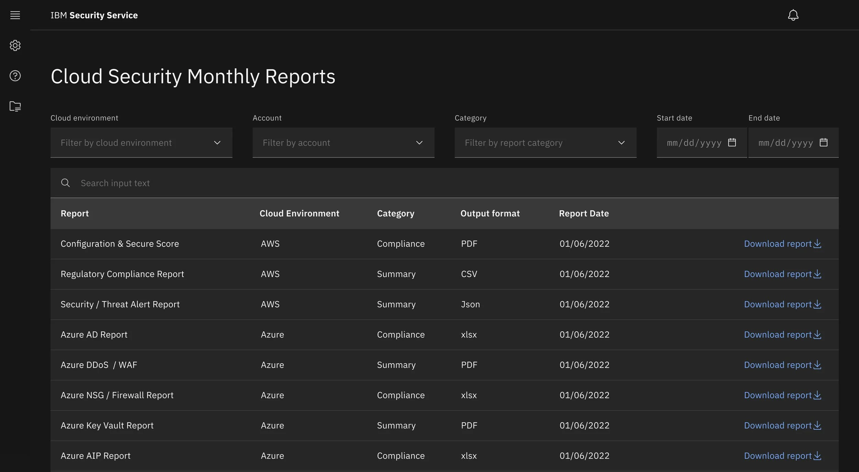Open the Start date calendar icon

pos(732,142)
